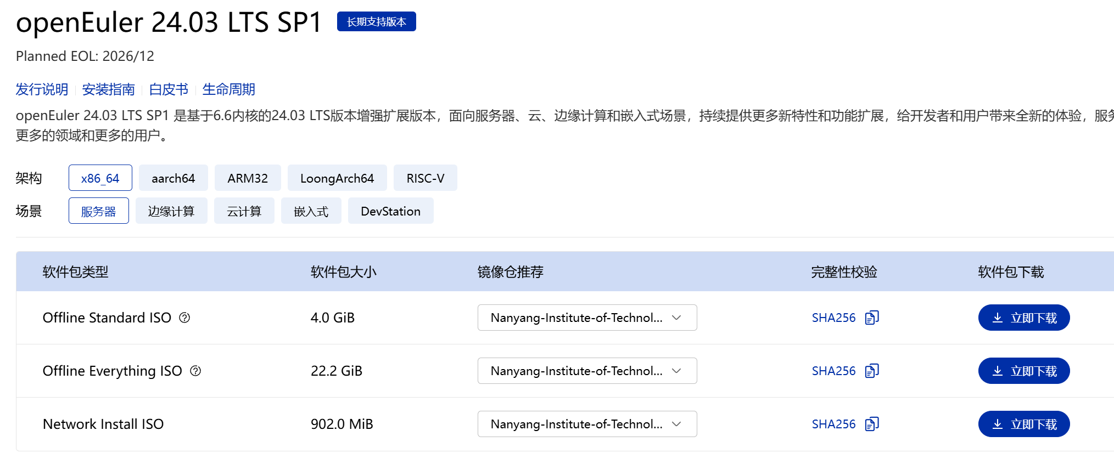This screenshot has width=1114, height=453.
Task: Open the 生命周期 lifecycle link
Action: pos(229,89)
